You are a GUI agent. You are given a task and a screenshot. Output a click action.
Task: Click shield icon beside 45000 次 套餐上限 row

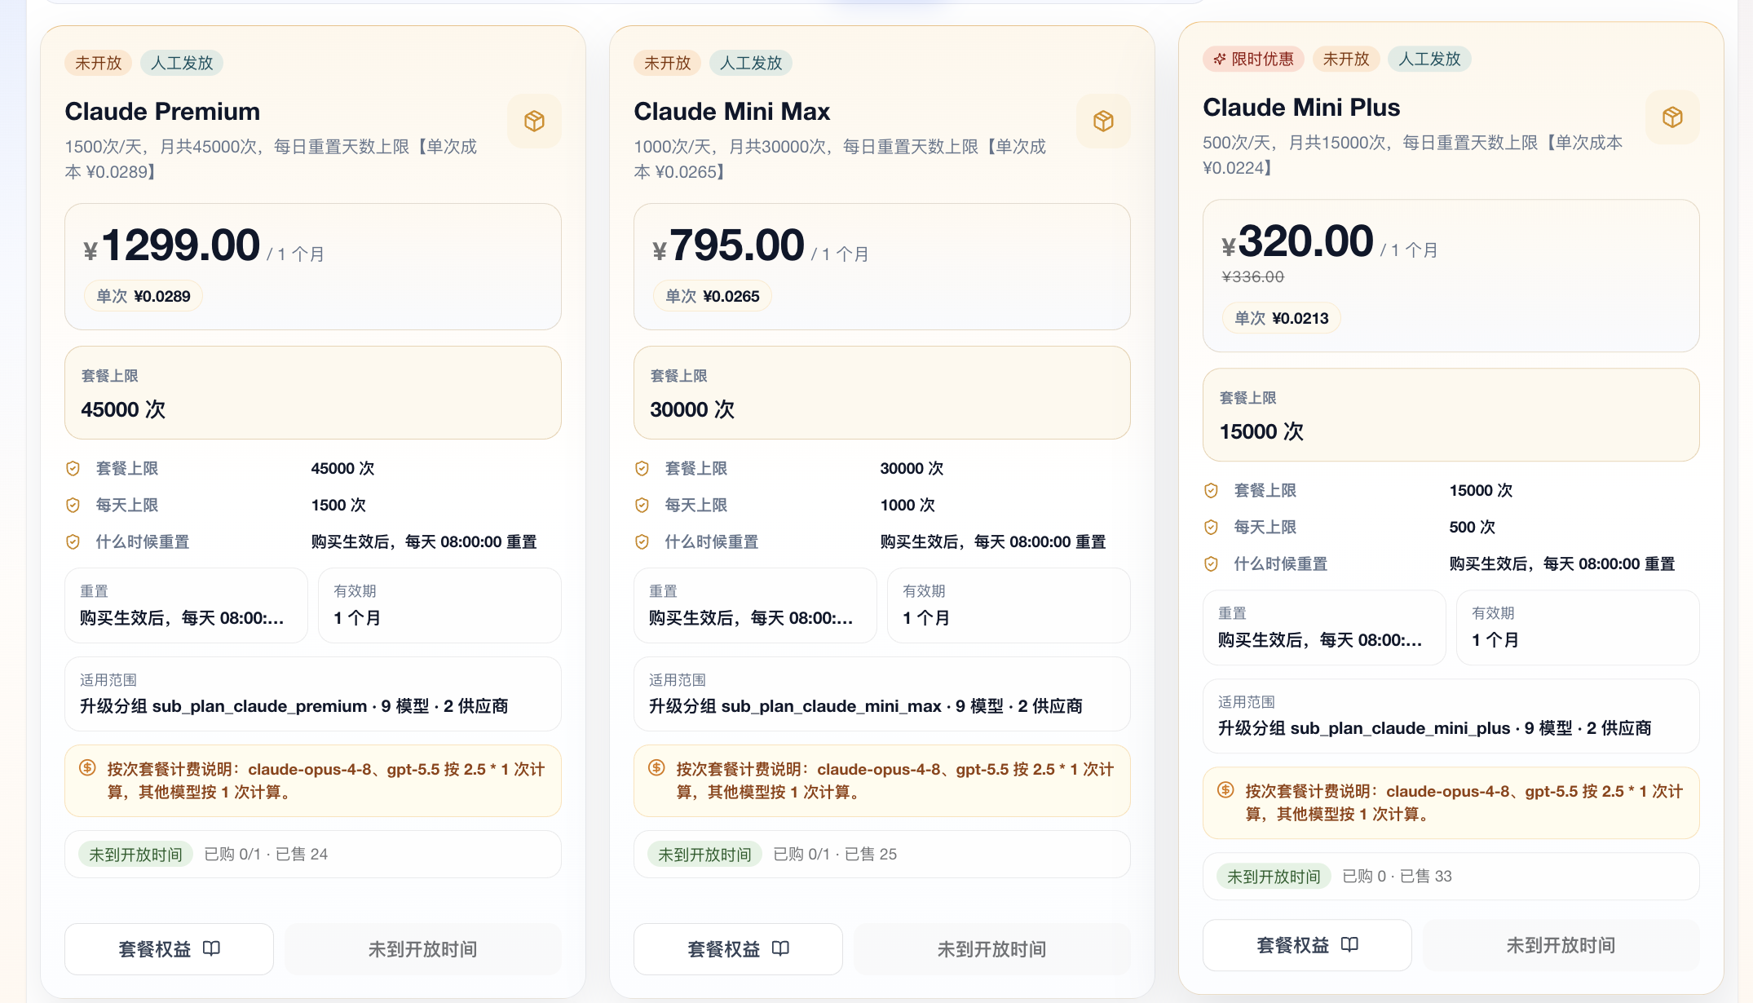(x=73, y=468)
